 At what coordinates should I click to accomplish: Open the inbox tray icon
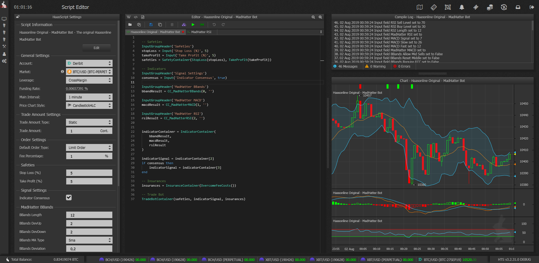(x=518, y=7)
